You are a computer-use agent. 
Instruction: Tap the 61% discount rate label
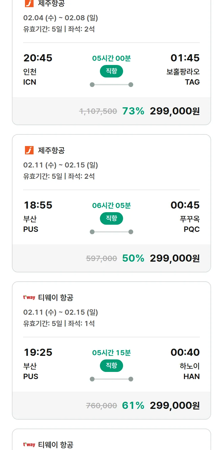tap(133, 406)
